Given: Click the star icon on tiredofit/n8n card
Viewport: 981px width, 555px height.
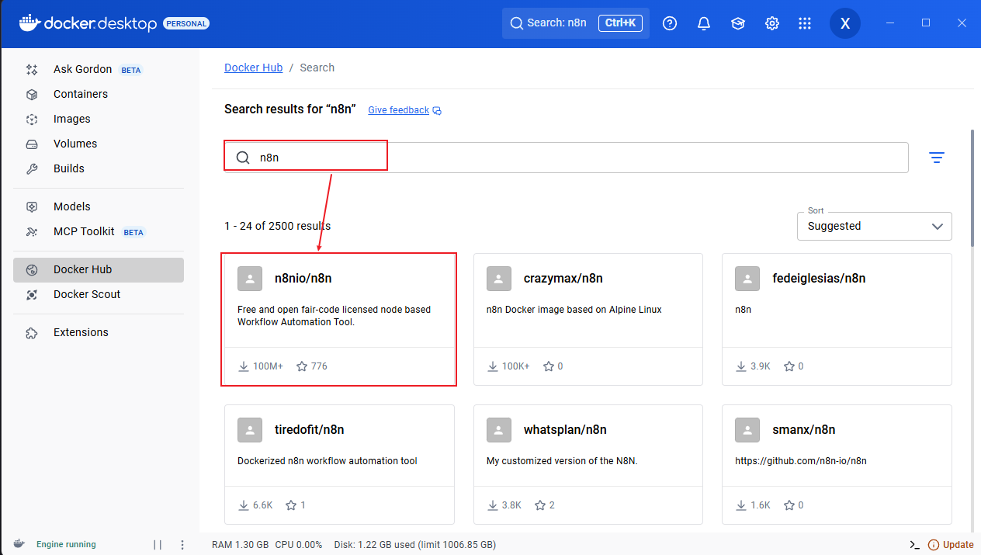Looking at the screenshot, I should (291, 505).
